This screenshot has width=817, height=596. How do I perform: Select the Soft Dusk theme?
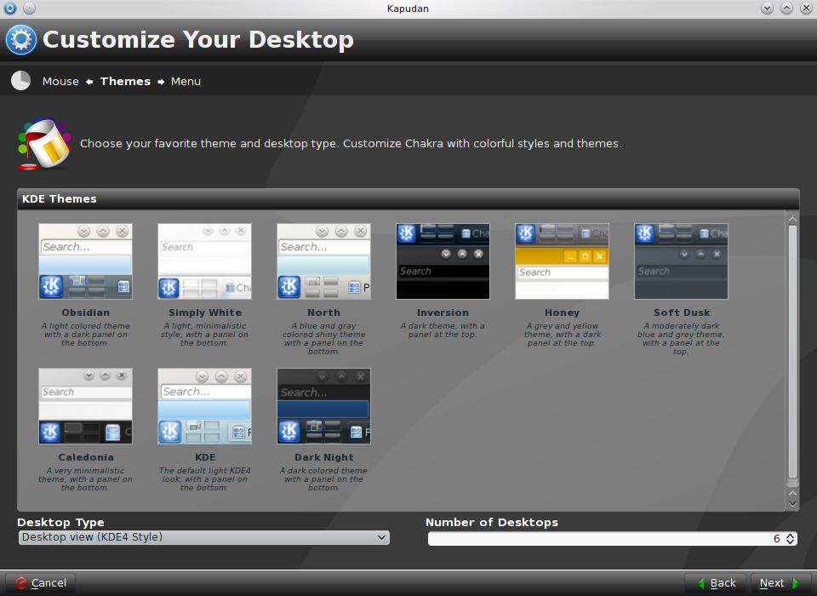[x=681, y=261]
